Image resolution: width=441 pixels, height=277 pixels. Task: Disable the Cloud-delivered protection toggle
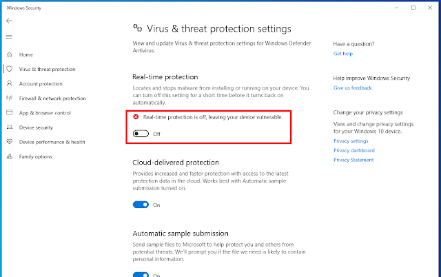141,205
